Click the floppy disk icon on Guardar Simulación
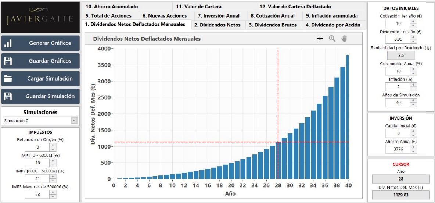This screenshot has width=435, height=203. click(8, 96)
